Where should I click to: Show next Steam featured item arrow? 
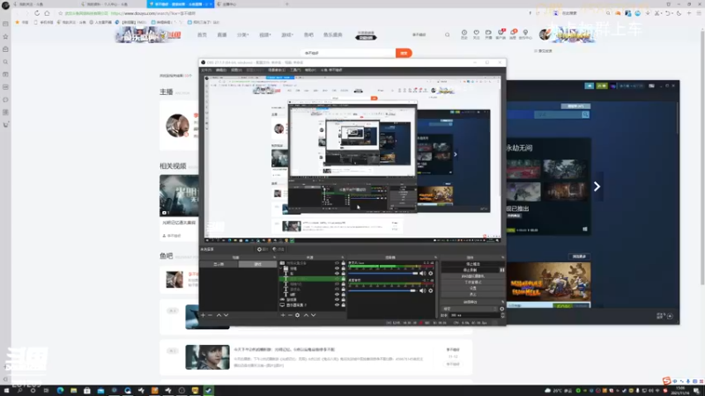pos(597,187)
